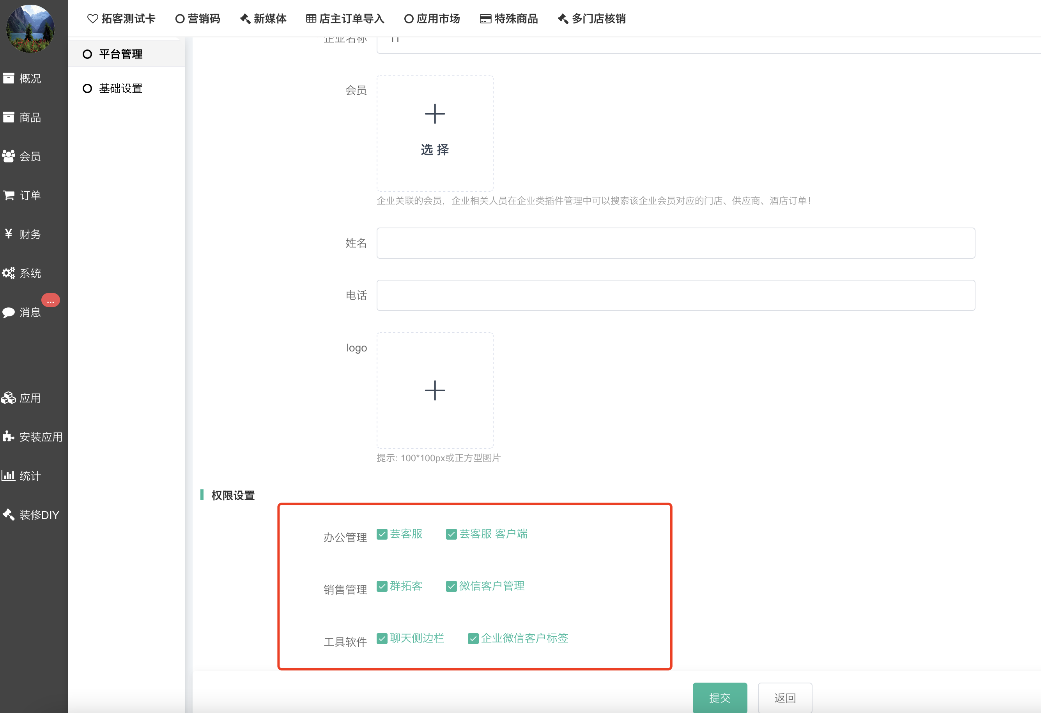Click the green 提交 submit button

click(719, 697)
